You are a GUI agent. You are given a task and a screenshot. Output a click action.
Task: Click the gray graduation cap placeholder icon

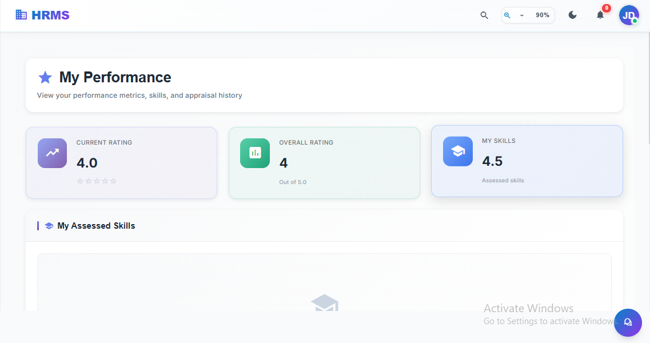[x=325, y=303]
